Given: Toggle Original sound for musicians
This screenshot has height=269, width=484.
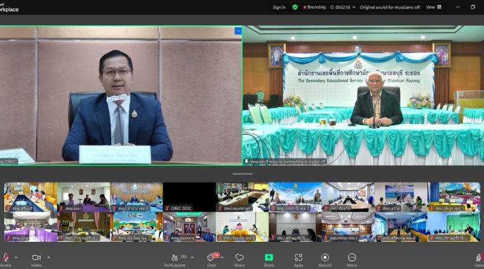Looking at the screenshot, I should tap(390, 7).
